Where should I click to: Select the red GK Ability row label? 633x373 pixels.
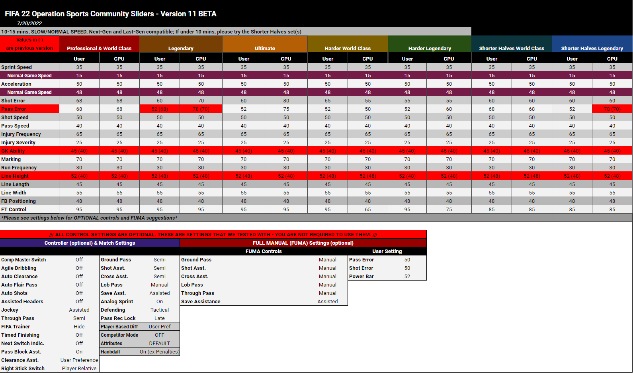(x=13, y=151)
